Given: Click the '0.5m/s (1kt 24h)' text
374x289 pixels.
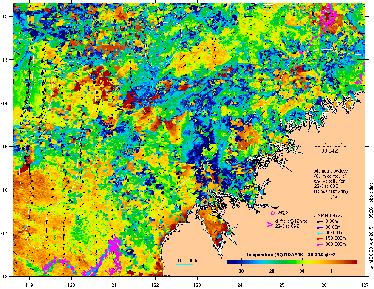Looking at the screenshot, I should (x=331, y=191).
